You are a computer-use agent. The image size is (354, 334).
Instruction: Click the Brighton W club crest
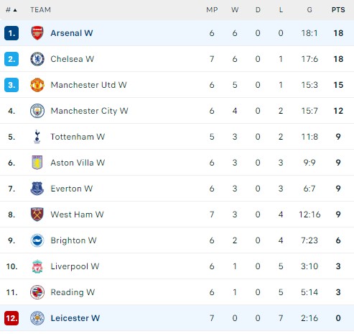[x=37, y=240]
